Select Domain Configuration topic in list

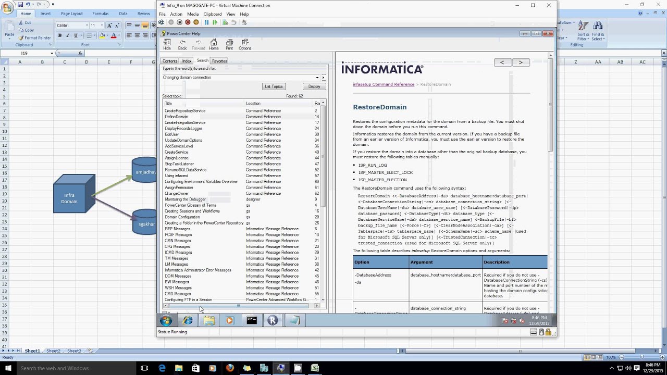(182, 217)
